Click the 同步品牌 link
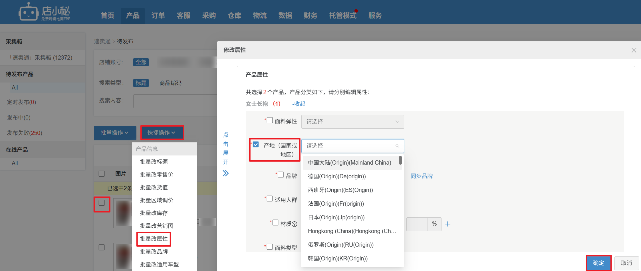The height and width of the screenshot is (271, 641). [x=421, y=176]
